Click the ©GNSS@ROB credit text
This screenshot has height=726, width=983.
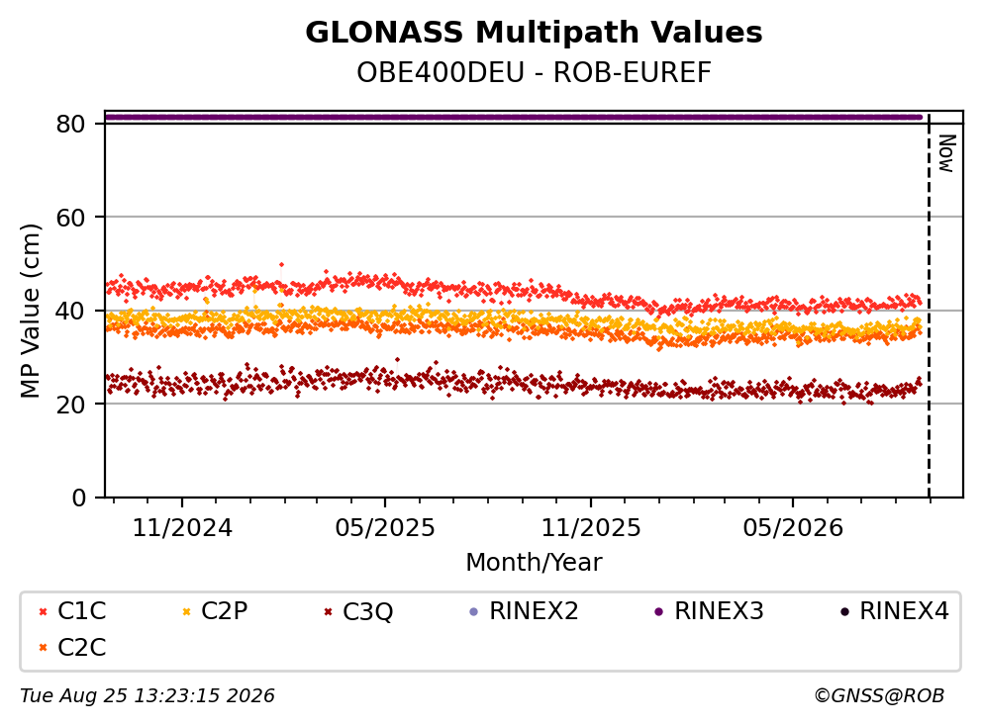click(x=879, y=696)
